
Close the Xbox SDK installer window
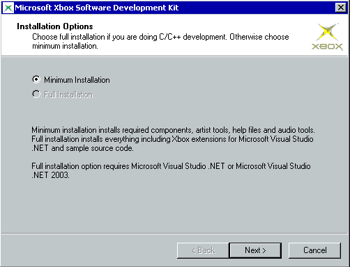pyautogui.click(x=341, y=8)
